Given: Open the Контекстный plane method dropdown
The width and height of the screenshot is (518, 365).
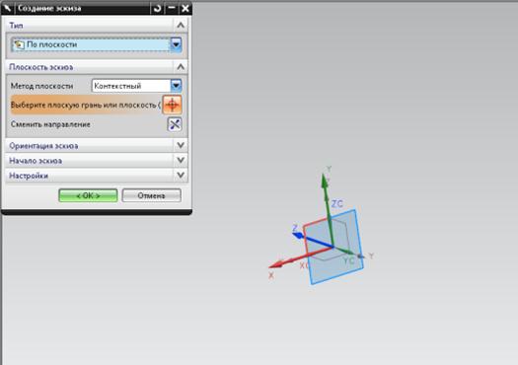Looking at the screenshot, I should pos(176,86).
